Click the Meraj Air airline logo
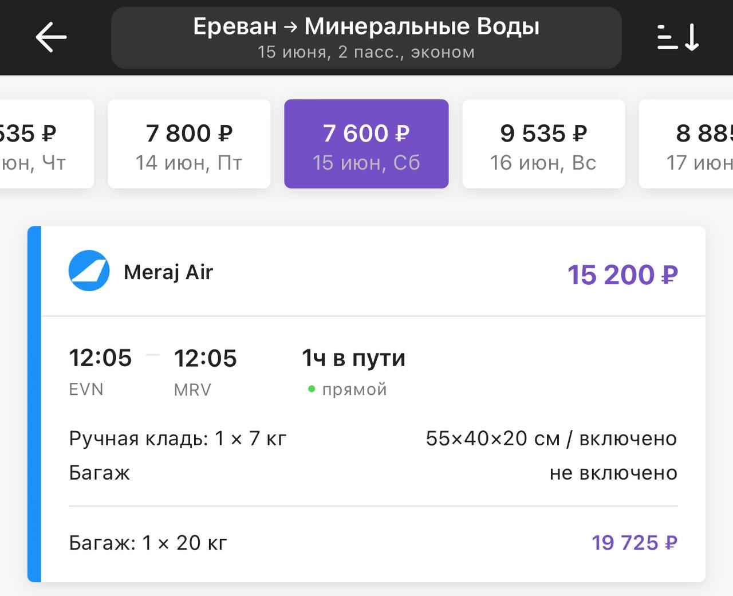Viewport: 733px width, 596px height. pos(89,270)
